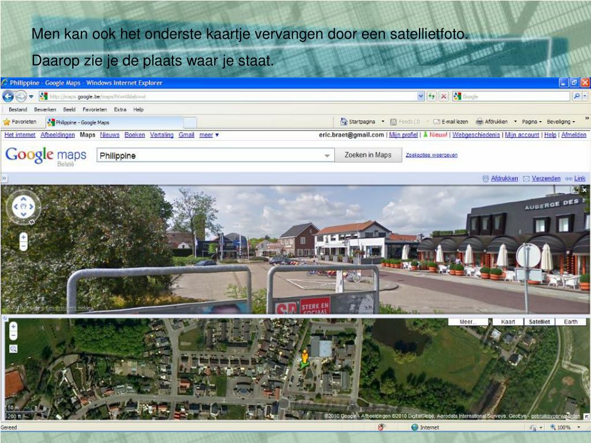Click the red Stop loading icon
Screen dimensions: 591x443
444,96
